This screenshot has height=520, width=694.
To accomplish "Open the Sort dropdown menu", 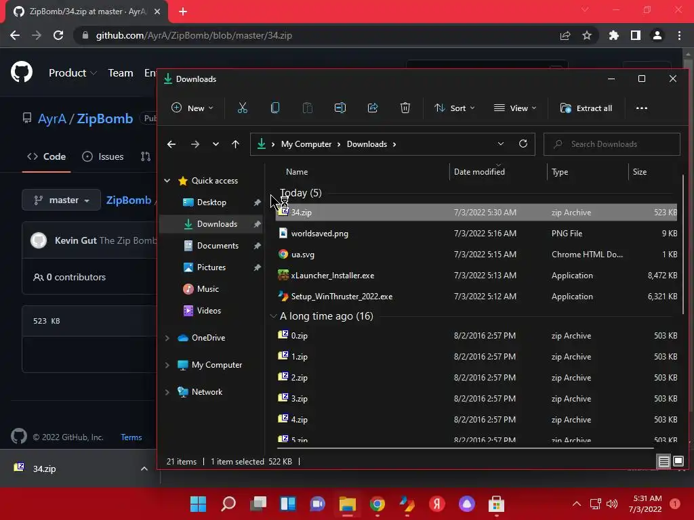I will point(455,108).
